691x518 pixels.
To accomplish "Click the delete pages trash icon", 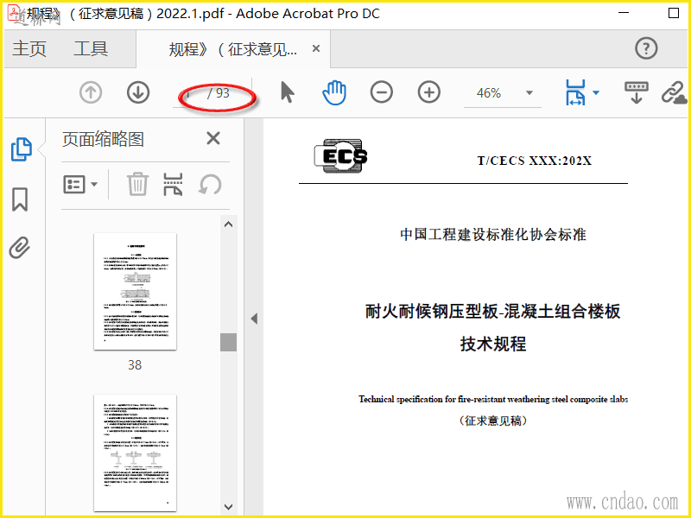I will pos(137,184).
